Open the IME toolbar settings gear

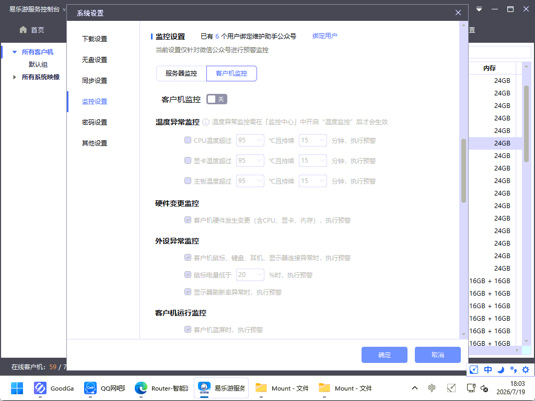tap(526, 370)
